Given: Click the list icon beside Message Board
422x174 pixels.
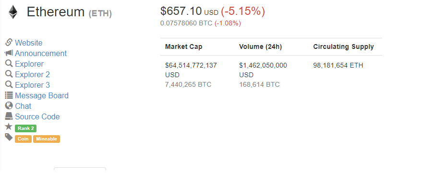Looking at the screenshot, I should 9,95.
